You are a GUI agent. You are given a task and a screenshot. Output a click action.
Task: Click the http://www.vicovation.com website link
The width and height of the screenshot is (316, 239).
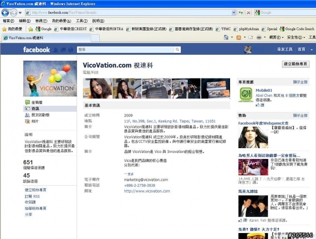point(147,191)
